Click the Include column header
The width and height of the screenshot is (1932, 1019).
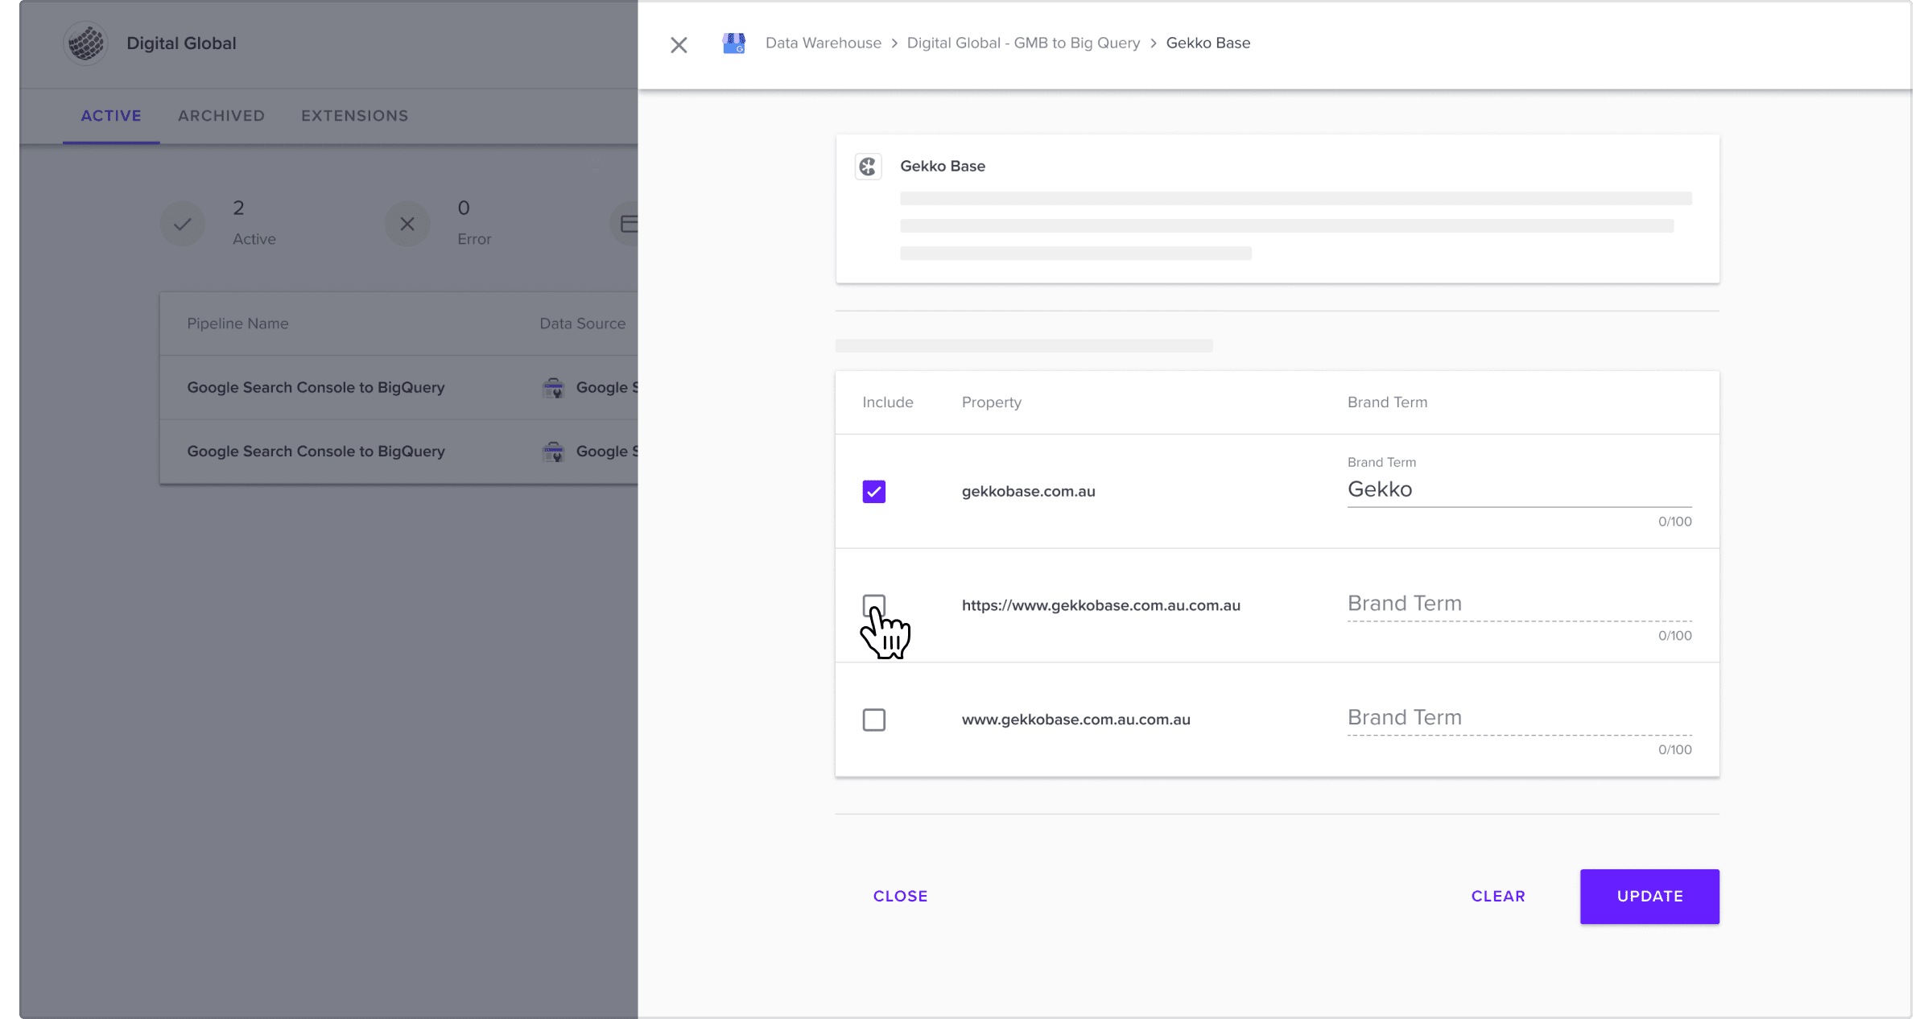(887, 402)
